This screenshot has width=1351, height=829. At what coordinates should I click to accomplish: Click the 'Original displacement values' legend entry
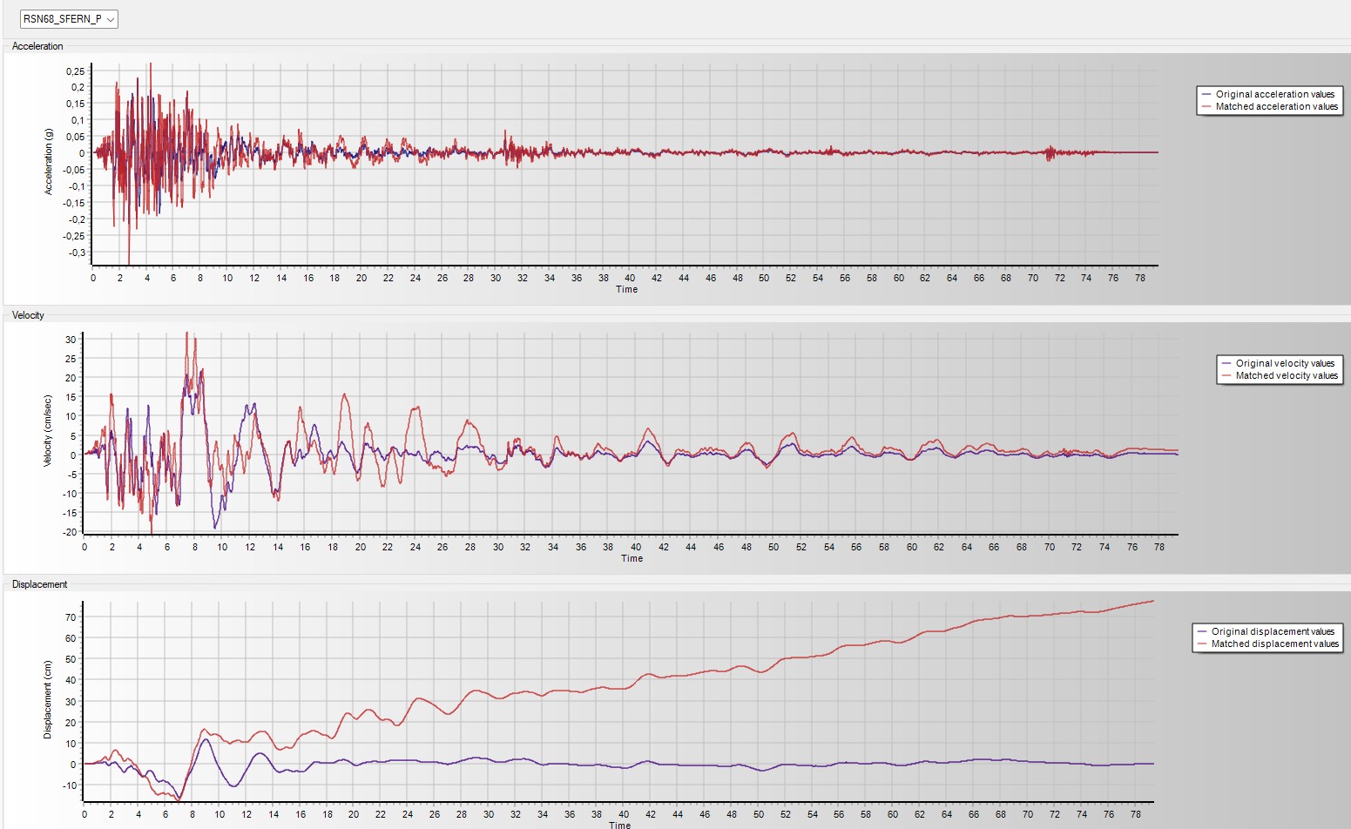[1273, 631]
